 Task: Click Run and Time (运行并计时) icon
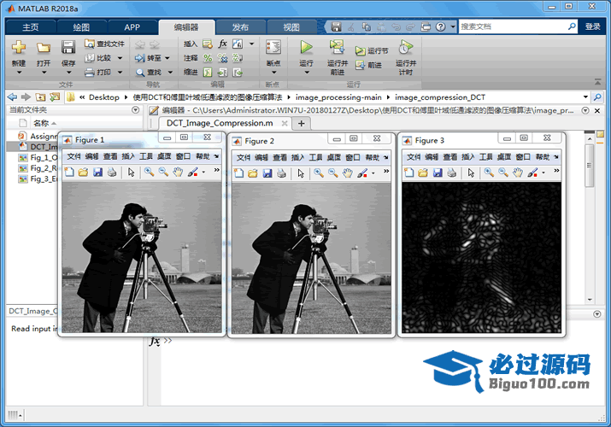tap(405, 48)
